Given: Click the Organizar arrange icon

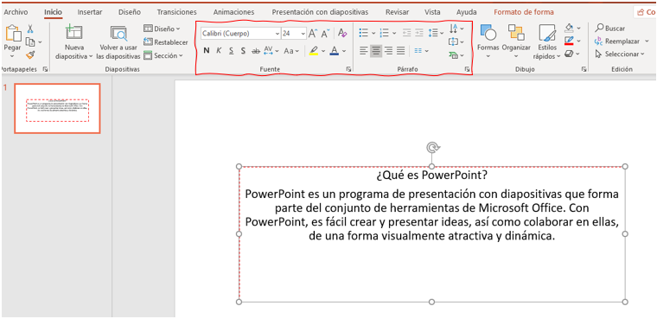Looking at the screenshot, I should point(516,32).
